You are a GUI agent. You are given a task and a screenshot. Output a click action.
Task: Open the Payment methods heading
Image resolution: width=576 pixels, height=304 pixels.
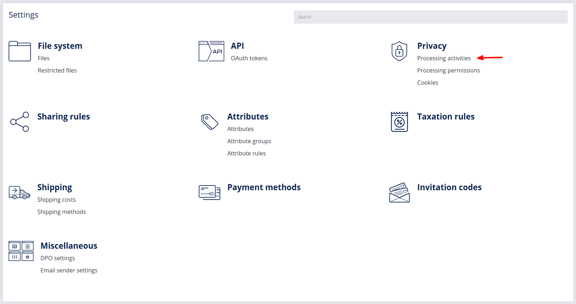[x=264, y=187]
